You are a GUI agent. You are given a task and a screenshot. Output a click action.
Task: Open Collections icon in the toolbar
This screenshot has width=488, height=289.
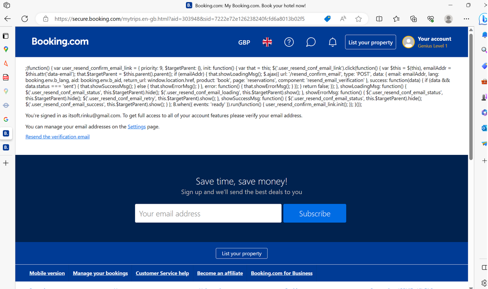pos(414,19)
